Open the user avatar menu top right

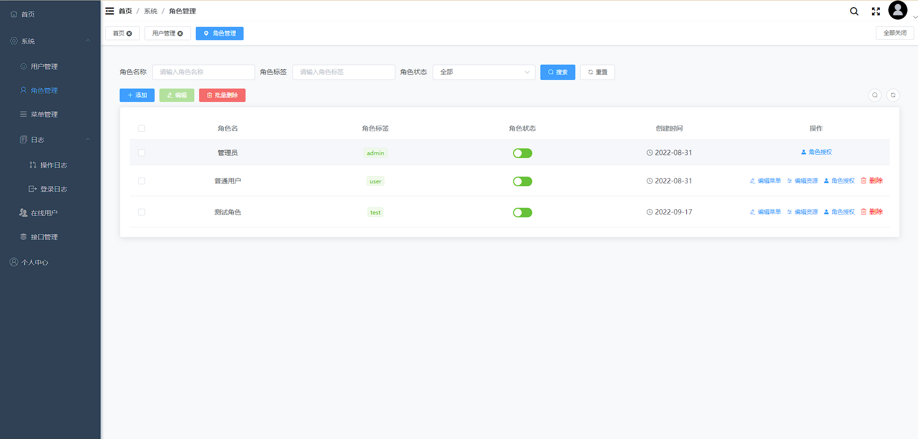point(898,10)
